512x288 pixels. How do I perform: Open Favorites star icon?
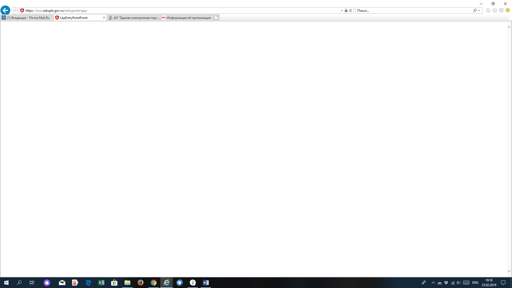495,10
